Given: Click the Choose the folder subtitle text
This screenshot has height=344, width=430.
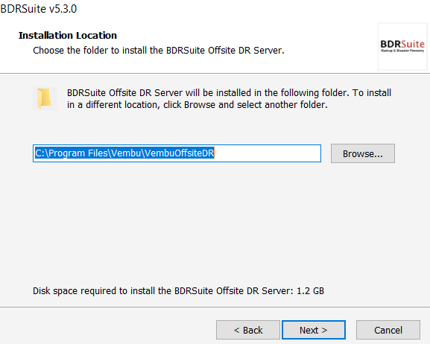Looking at the screenshot, I should click(x=159, y=51).
